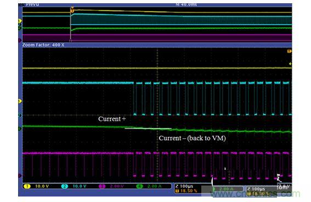This screenshot has width=311, height=202.
Task: Click the Current + annotation text
Action: tap(112, 119)
